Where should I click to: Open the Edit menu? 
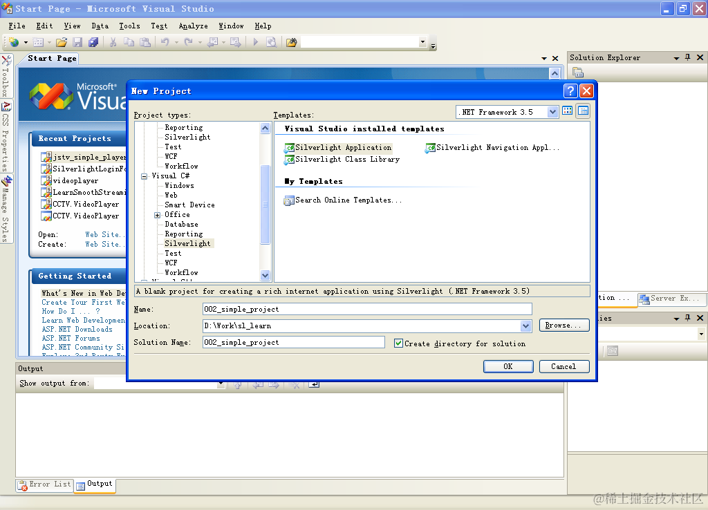coord(44,26)
